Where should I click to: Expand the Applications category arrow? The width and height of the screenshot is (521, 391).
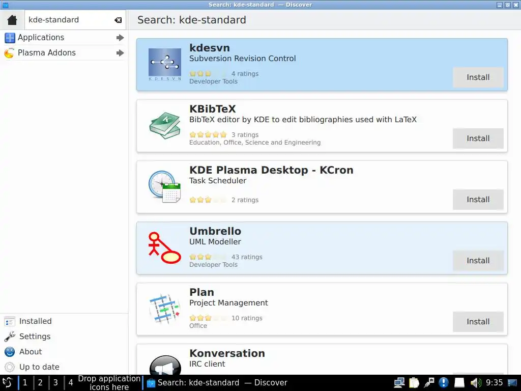coord(120,38)
